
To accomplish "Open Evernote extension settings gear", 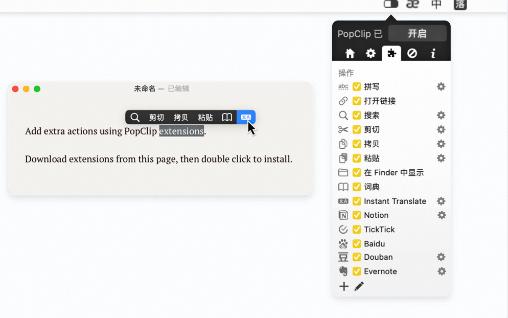I will pyautogui.click(x=442, y=271).
